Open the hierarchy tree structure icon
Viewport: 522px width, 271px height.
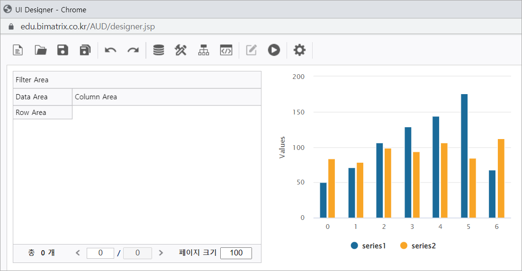[x=204, y=50]
